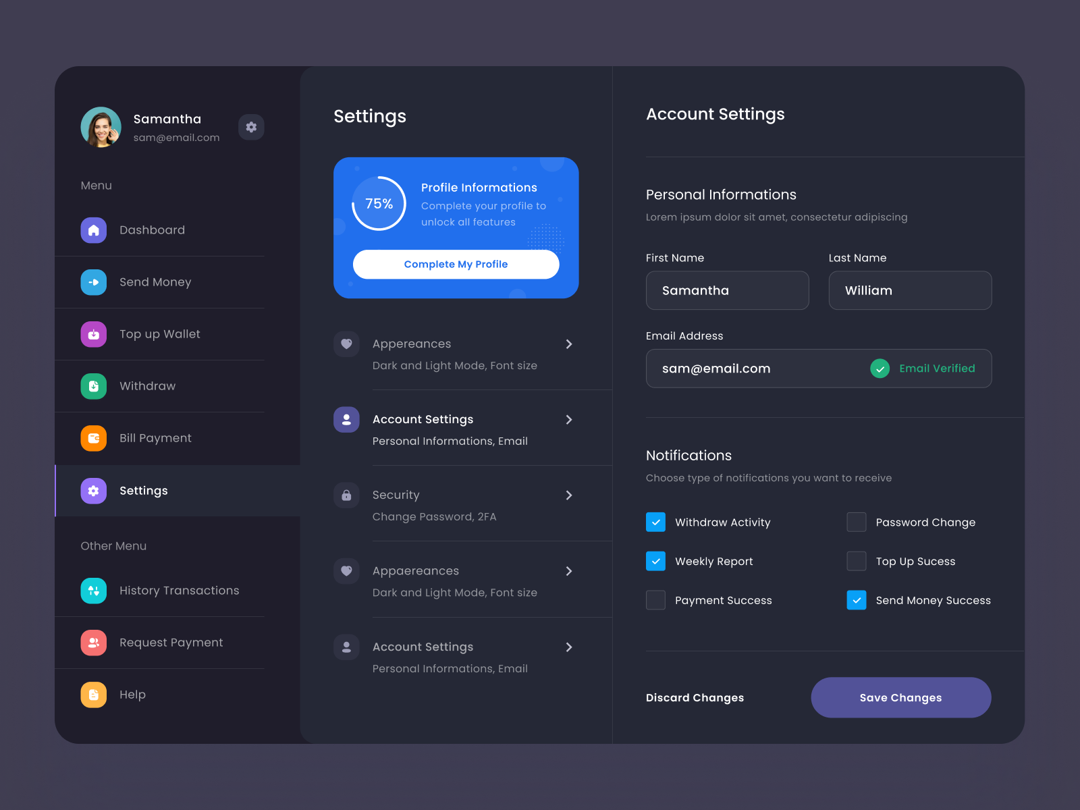Open Dashboard from the menu
Viewport: 1080px width, 810px height.
(x=152, y=230)
